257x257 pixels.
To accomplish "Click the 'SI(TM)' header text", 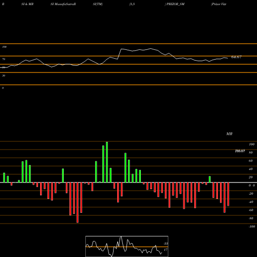I will (x=98, y=4).
